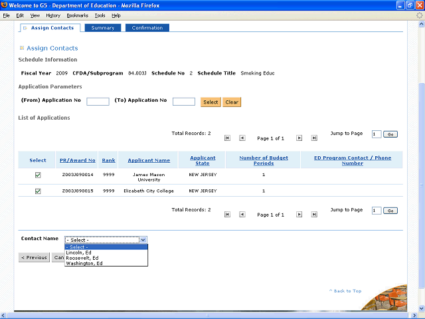Click the Firefox logo in title bar
The height and width of the screenshot is (319, 425).
(4, 5)
